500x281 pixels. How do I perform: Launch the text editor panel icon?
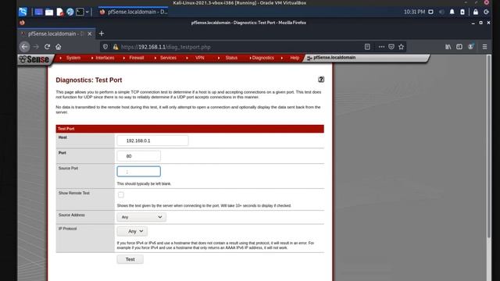pos(59,12)
